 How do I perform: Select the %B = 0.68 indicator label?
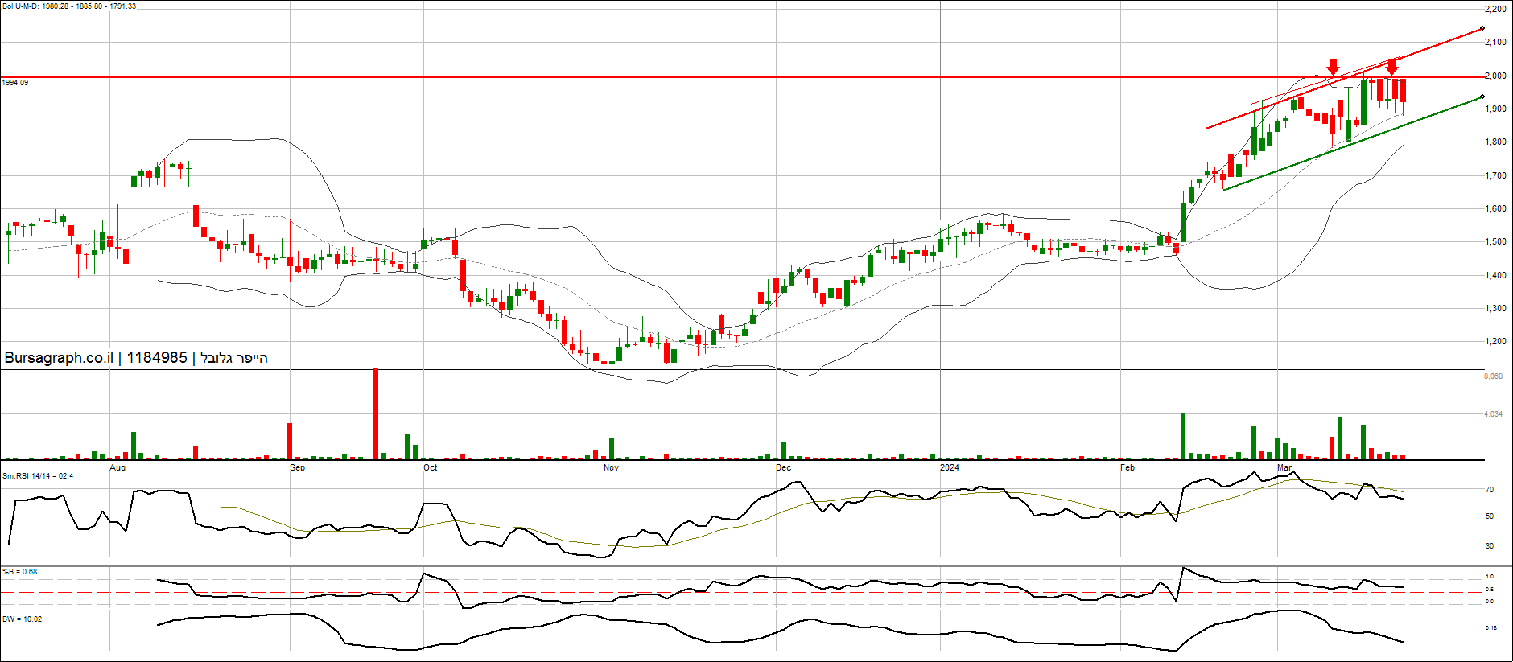tap(19, 572)
